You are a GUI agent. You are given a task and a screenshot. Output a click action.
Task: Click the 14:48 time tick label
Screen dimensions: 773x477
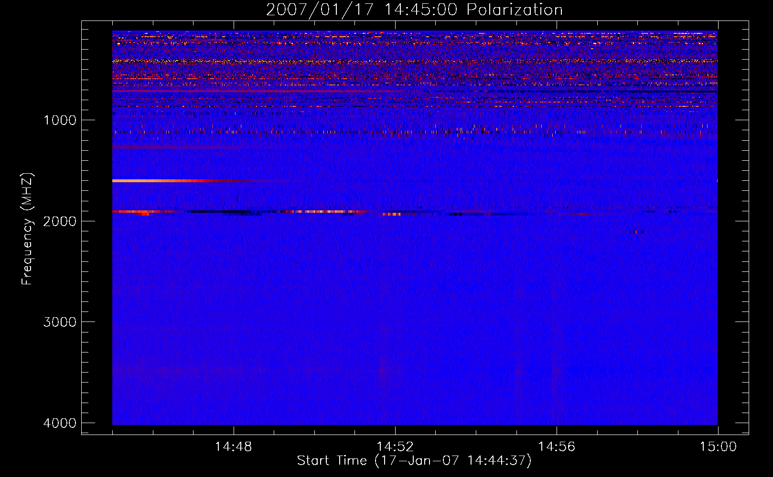(234, 446)
